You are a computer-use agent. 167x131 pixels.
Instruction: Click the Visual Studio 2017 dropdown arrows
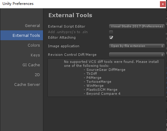pos(162,26)
